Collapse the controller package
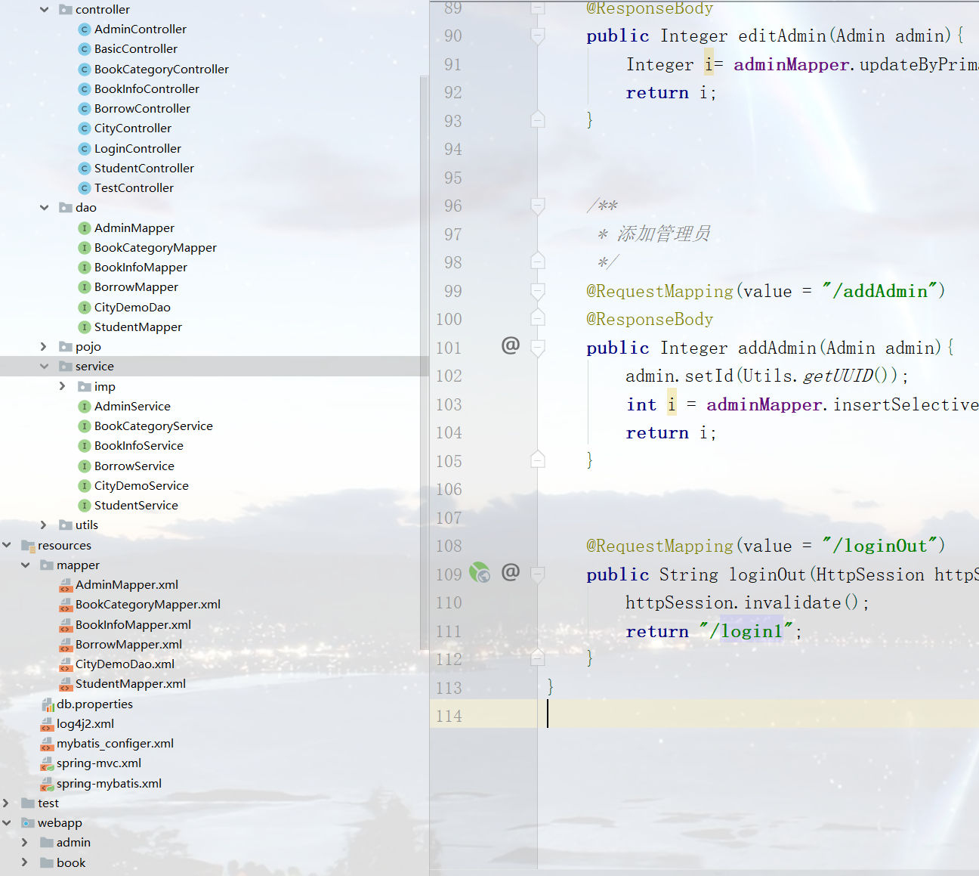Screen dimensions: 979x876 44,10
